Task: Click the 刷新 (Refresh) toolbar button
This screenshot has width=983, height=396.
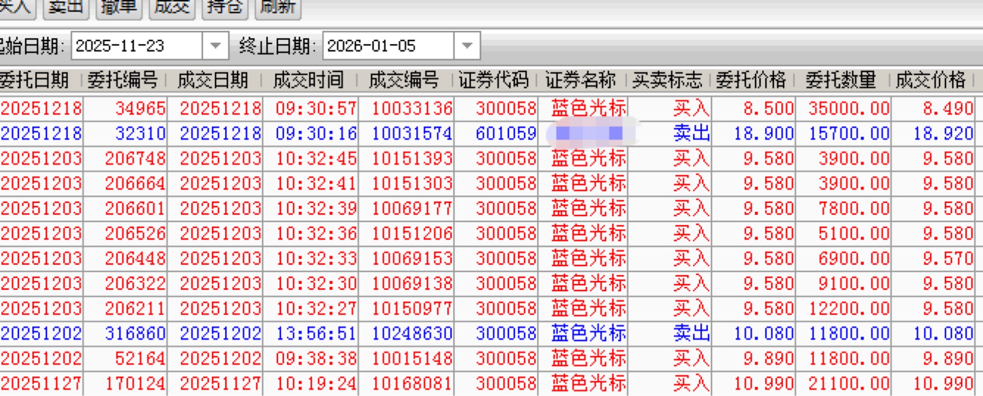Action: [278, 8]
